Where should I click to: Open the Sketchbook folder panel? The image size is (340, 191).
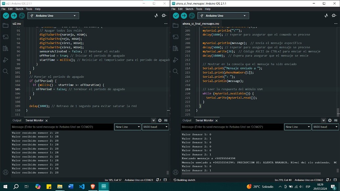point(5,25)
